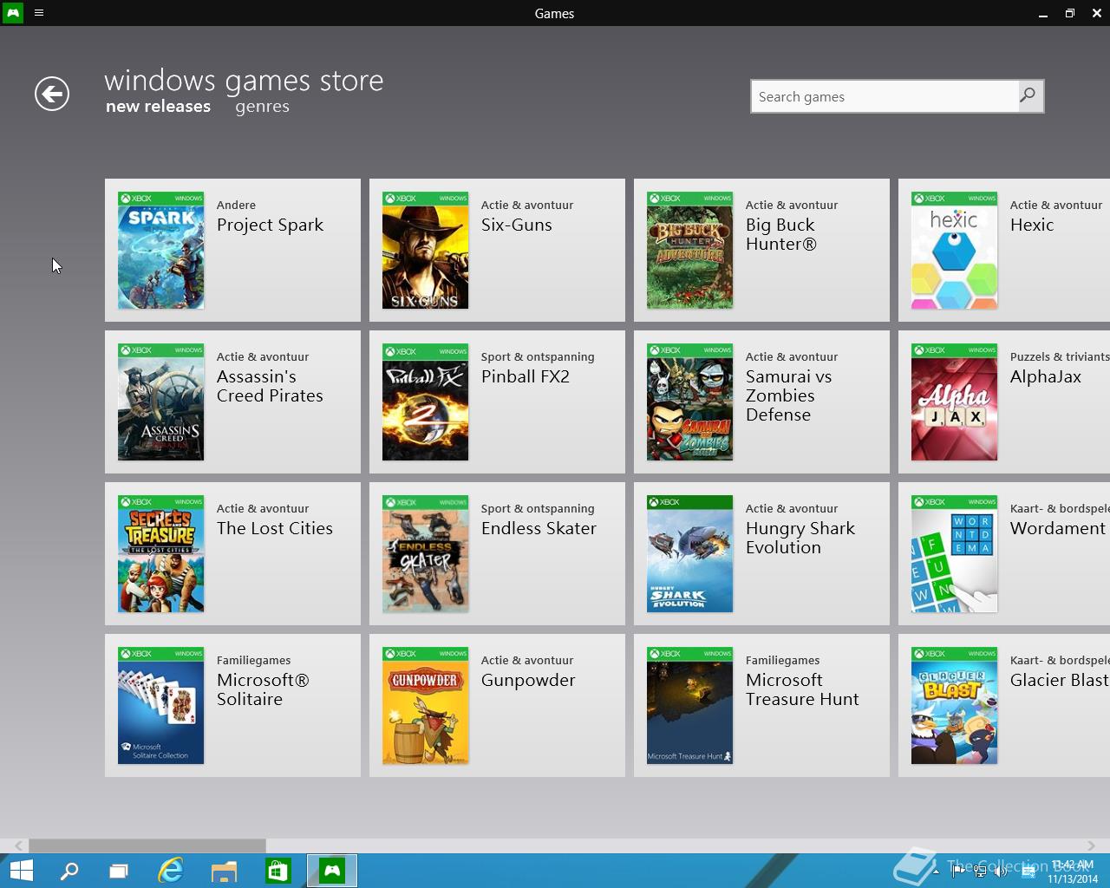Screen dimensions: 1110x888
Task: Open Big Buck Hunter cover art
Action: (x=690, y=251)
